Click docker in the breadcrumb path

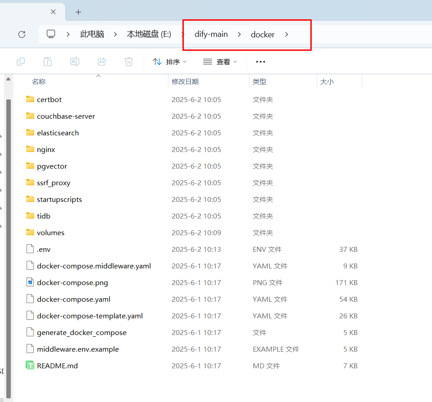point(263,35)
